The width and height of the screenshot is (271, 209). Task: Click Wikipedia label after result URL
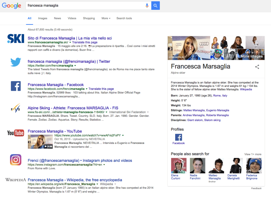pos(106,184)
